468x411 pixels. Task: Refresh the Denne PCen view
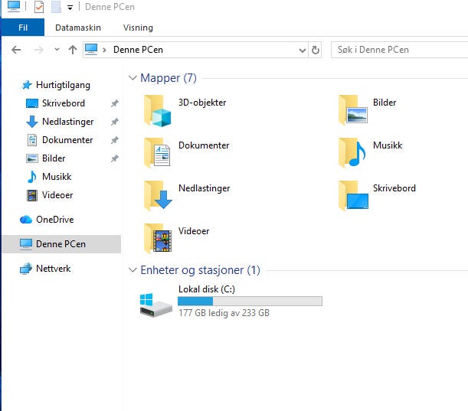pyautogui.click(x=315, y=50)
